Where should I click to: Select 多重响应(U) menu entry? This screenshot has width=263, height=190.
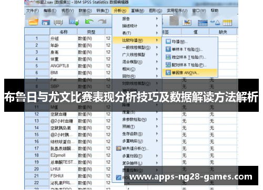[137, 141]
